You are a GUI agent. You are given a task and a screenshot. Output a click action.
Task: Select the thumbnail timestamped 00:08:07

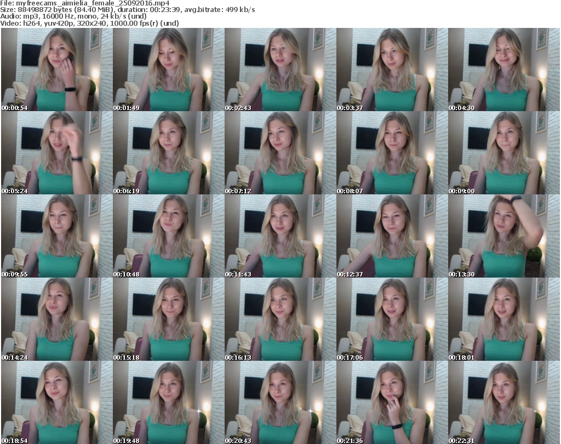pos(392,153)
